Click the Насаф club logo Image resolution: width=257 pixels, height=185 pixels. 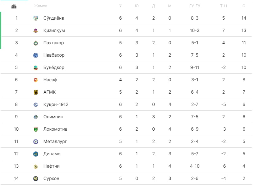[36, 80]
